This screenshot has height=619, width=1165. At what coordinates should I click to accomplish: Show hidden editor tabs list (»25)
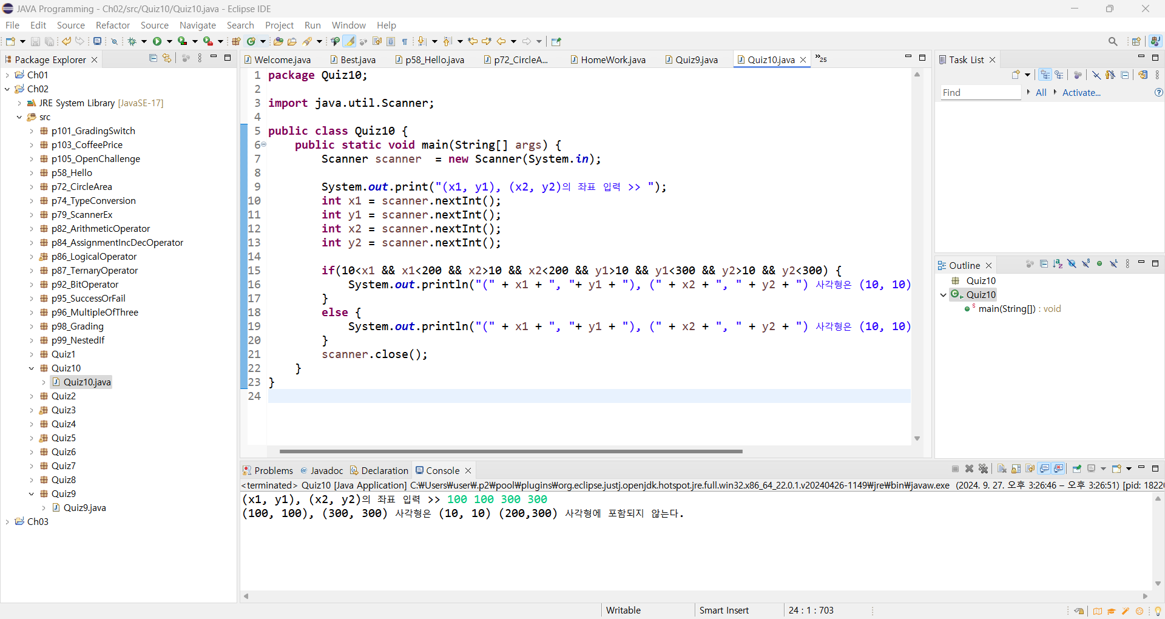coord(821,58)
